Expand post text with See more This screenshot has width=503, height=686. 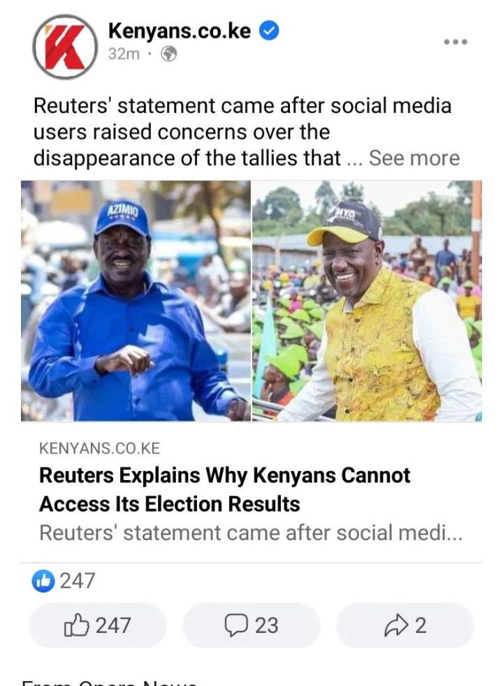click(x=414, y=158)
